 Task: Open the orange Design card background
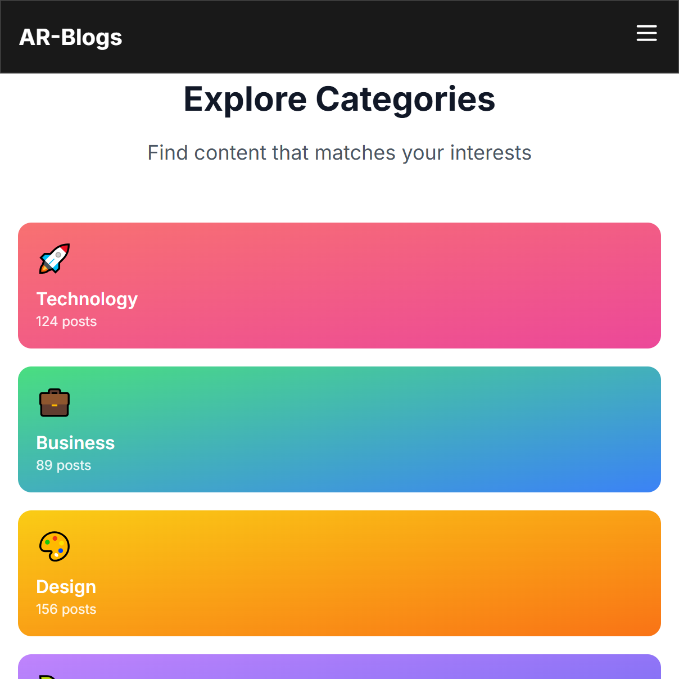click(x=393, y=573)
